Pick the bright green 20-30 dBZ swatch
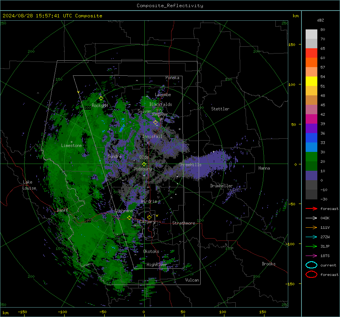 click(x=311, y=156)
